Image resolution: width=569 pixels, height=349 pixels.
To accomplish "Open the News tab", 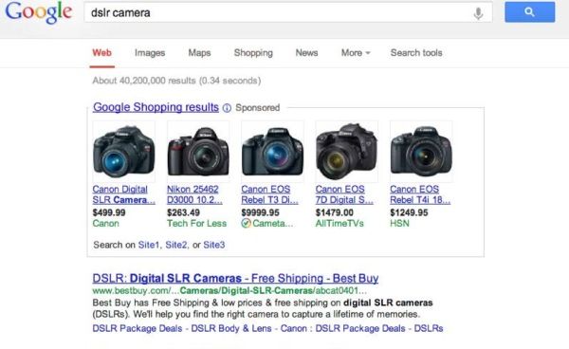I will click(x=306, y=52).
